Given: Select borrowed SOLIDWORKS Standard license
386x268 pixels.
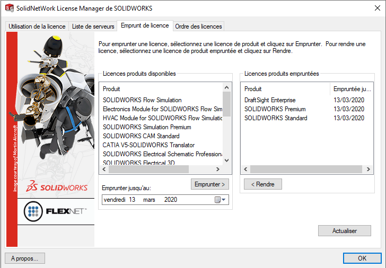Looking at the screenshot, I should click(x=276, y=118).
